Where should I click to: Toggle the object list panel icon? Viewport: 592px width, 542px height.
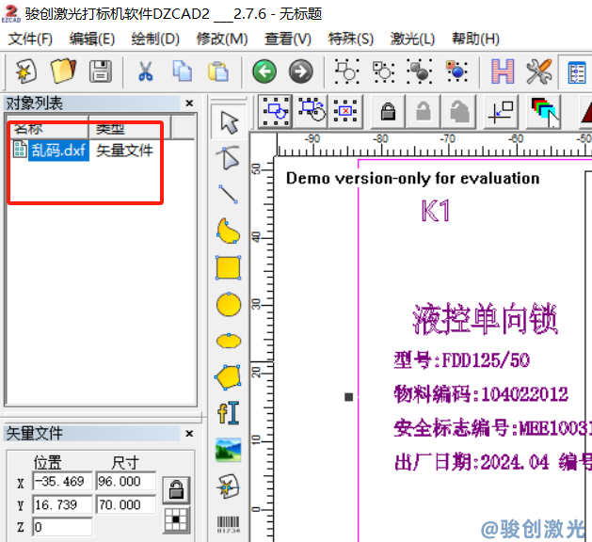click(x=577, y=72)
